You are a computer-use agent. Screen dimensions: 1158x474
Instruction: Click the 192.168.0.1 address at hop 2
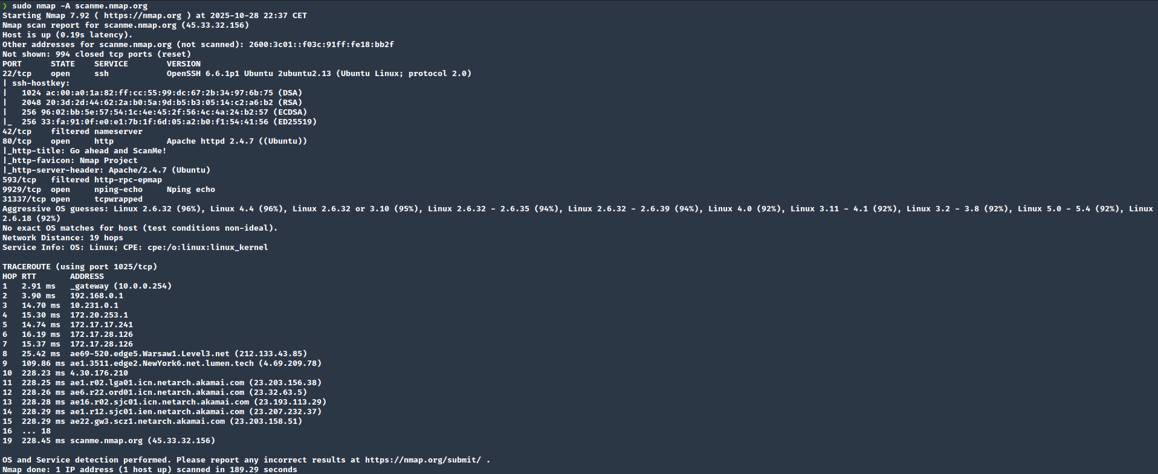[x=96, y=296]
